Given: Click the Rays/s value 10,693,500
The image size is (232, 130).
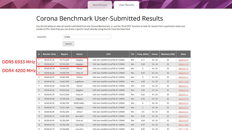Looking at the screenshot, I should (64, 69).
